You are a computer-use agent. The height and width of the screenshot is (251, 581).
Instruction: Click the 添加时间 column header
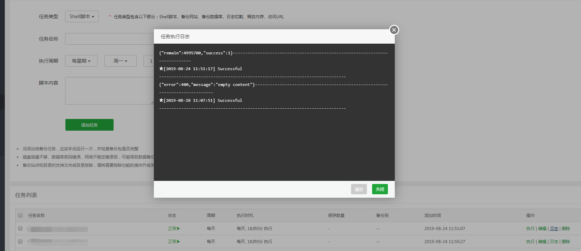pyautogui.click(x=433, y=215)
